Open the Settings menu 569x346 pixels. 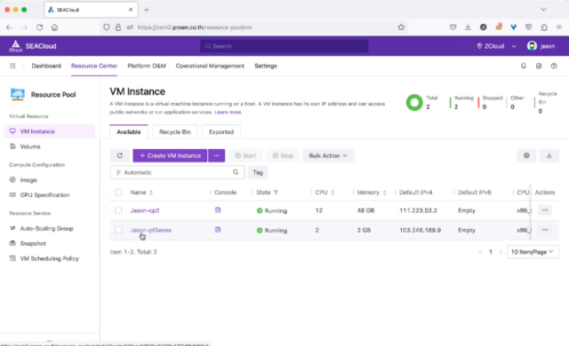click(266, 66)
